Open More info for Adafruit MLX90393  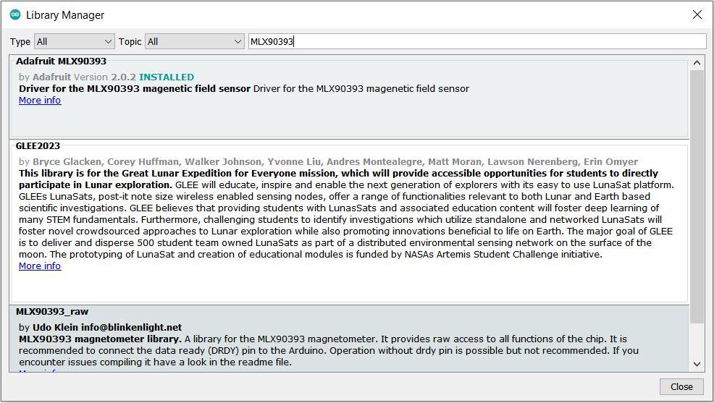coord(40,100)
